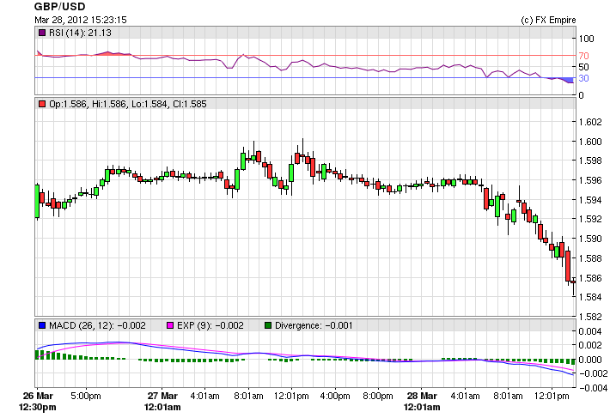Click the green Divergence legend square
Image resolution: width=610 pixels, height=418 pixels.
click(268, 325)
